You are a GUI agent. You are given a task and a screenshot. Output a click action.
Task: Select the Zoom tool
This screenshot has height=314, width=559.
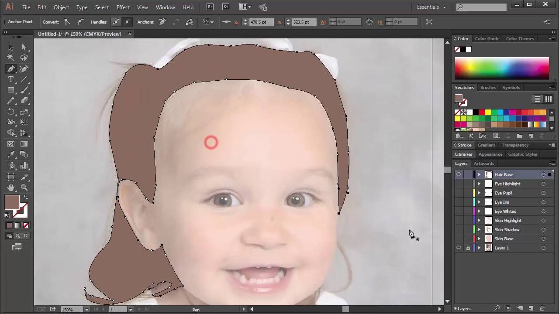tap(24, 188)
